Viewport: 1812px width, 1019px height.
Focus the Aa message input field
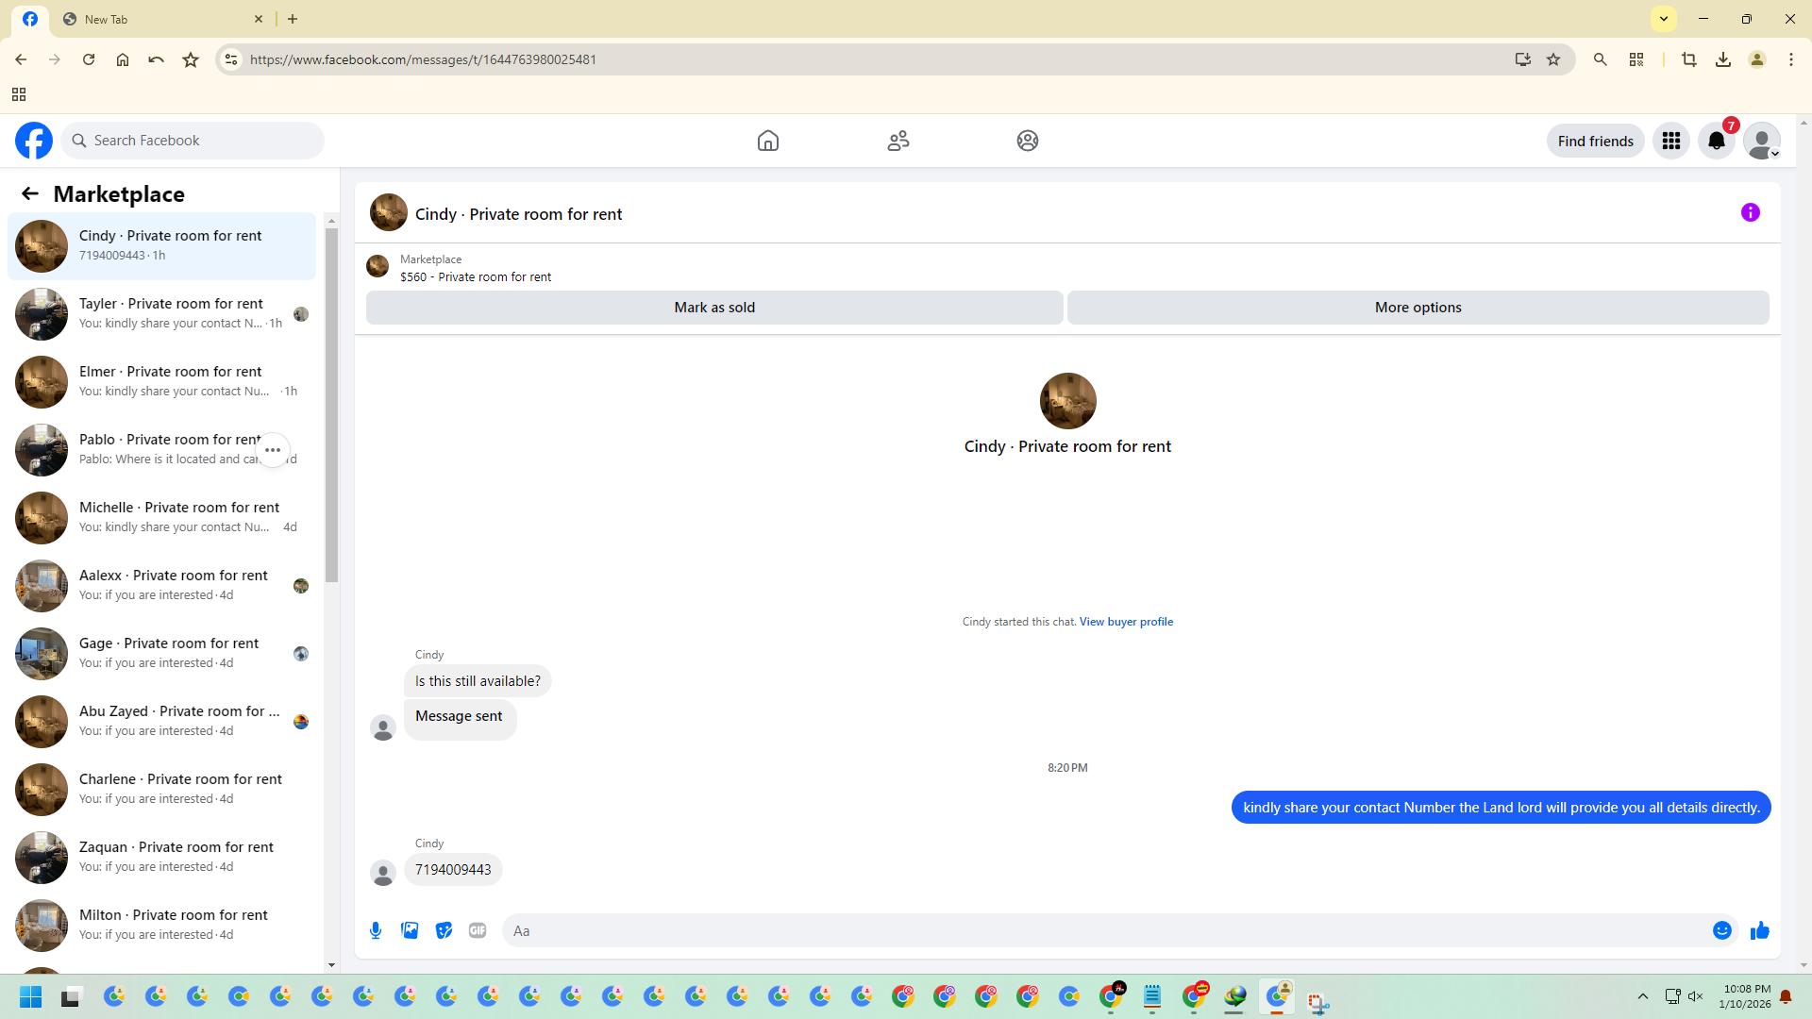point(1104,930)
